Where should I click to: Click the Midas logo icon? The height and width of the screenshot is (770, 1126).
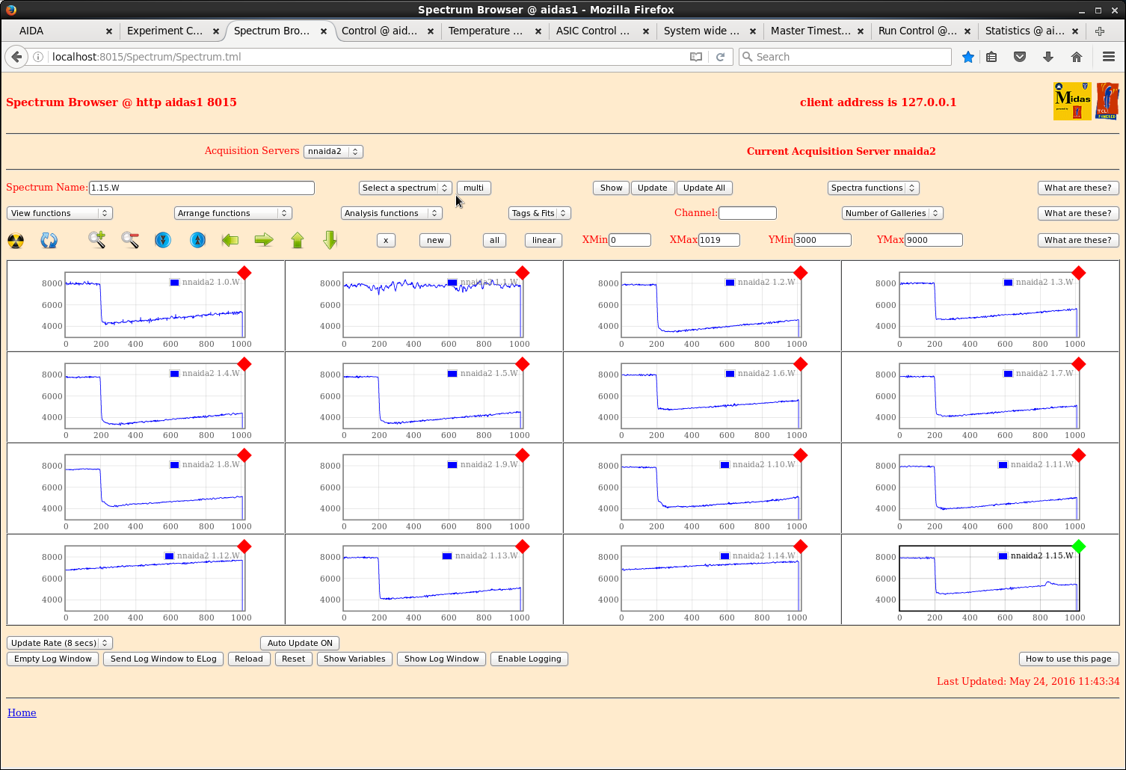[1072, 102]
